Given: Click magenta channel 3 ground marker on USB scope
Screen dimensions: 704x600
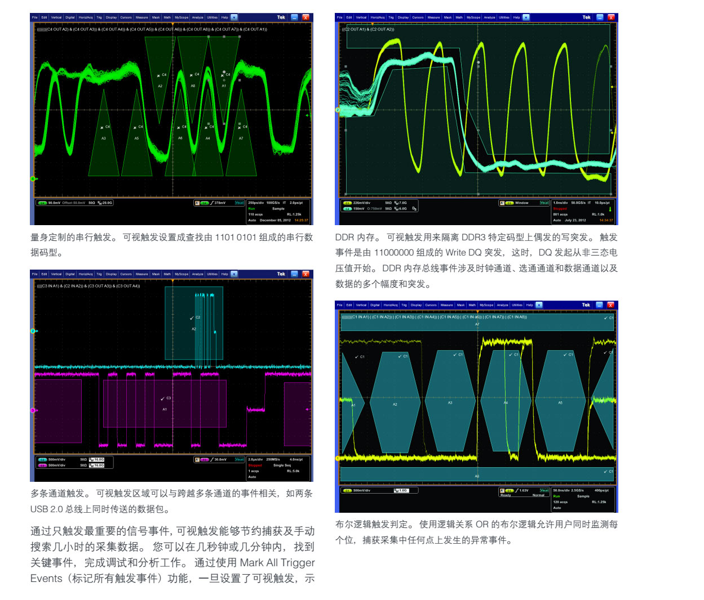Looking at the screenshot, I should point(33,410).
